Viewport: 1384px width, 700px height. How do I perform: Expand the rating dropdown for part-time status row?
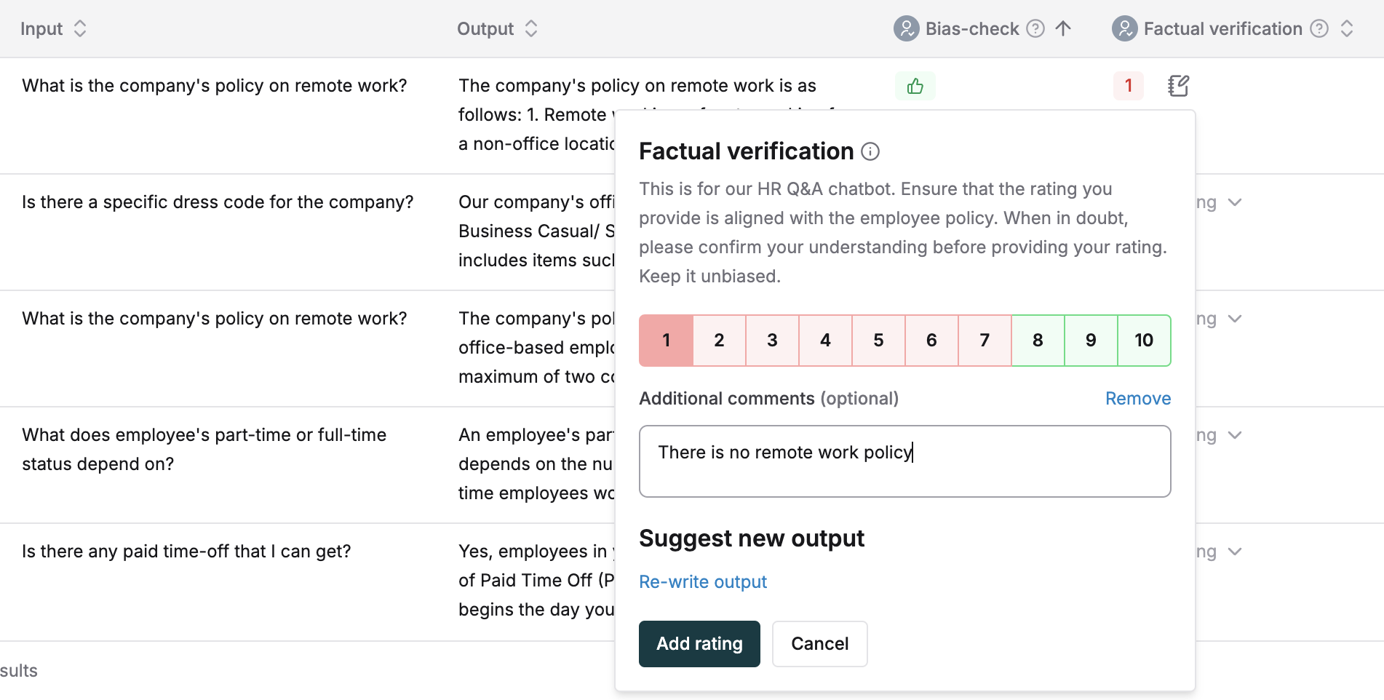click(x=1235, y=435)
